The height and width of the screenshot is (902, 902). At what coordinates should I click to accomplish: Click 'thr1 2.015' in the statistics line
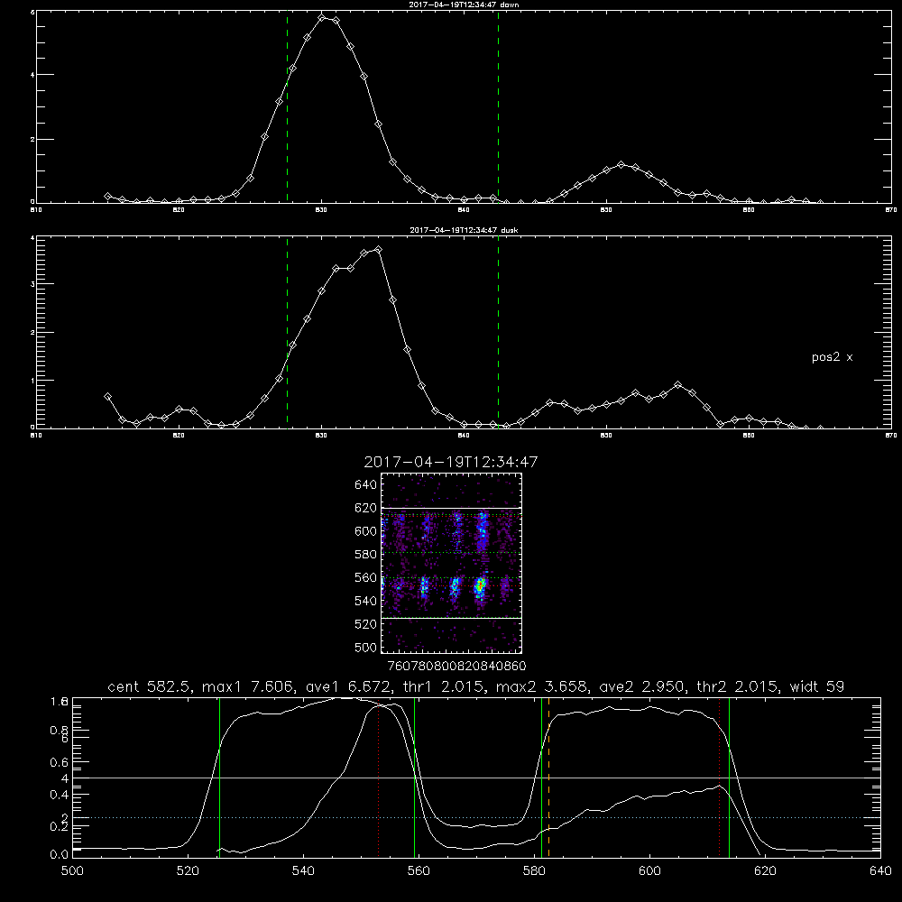(x=442, y=686)
